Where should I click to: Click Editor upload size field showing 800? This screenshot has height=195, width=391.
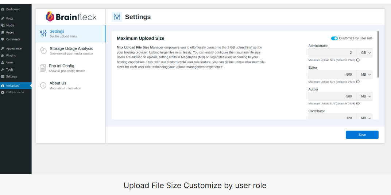pos(333,74)
